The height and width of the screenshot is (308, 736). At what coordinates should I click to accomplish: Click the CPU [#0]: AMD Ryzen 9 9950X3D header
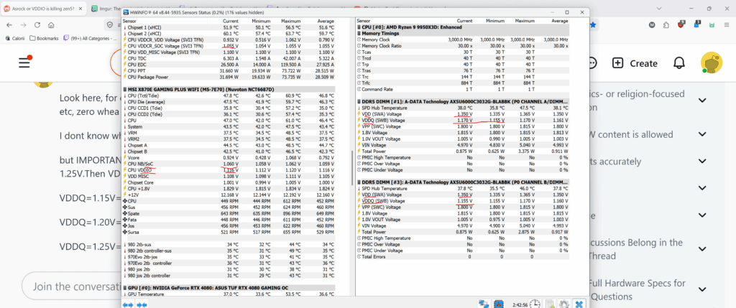point(462,28)
